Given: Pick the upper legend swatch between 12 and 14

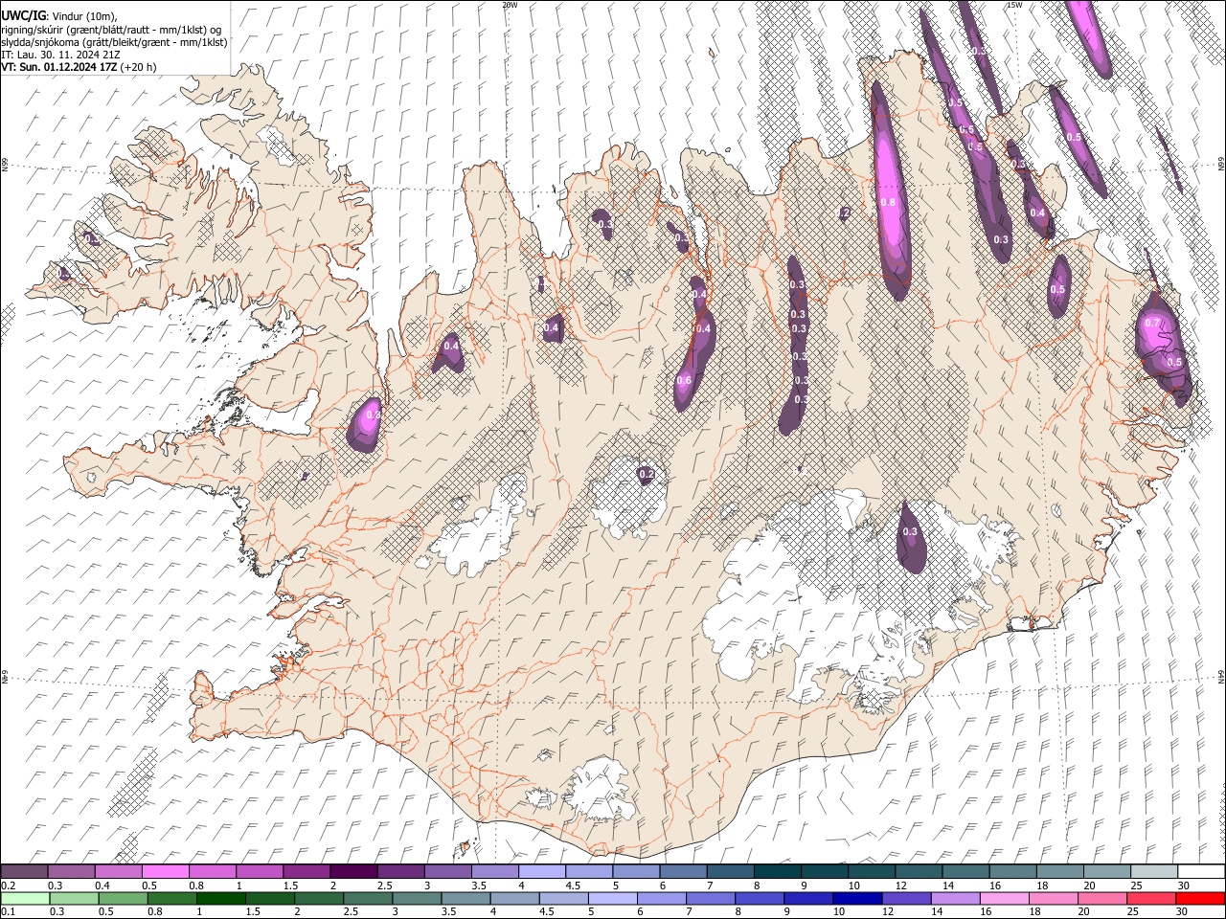Looking at the screenshot, I should coord(918,872).
